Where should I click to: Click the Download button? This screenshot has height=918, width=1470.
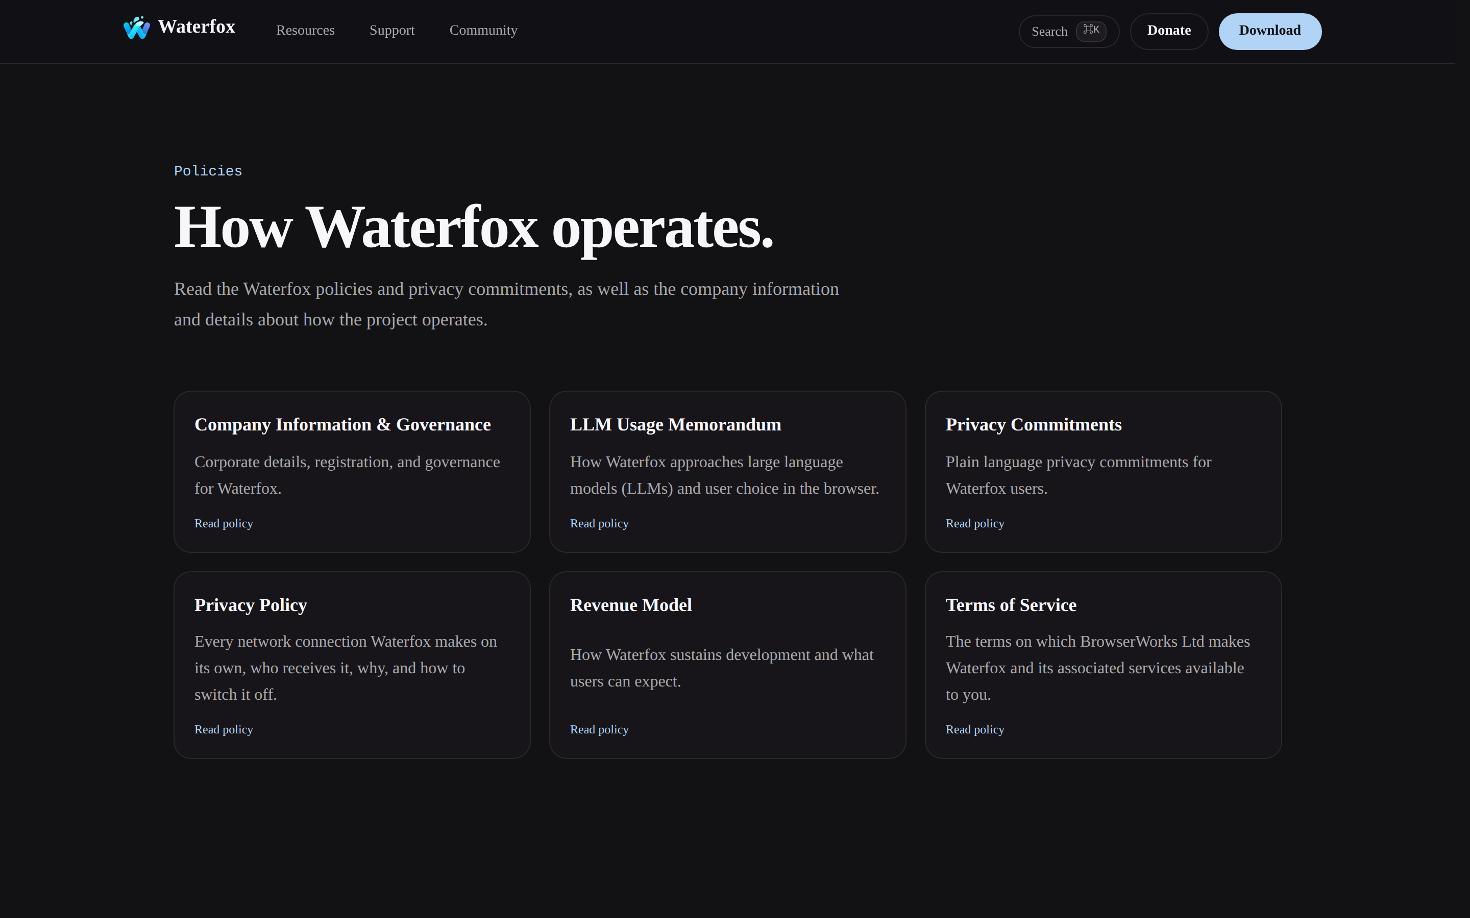1269,31
